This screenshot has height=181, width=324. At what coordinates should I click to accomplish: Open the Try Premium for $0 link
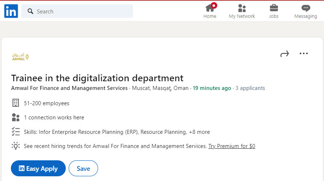click(x=232, y=146)
